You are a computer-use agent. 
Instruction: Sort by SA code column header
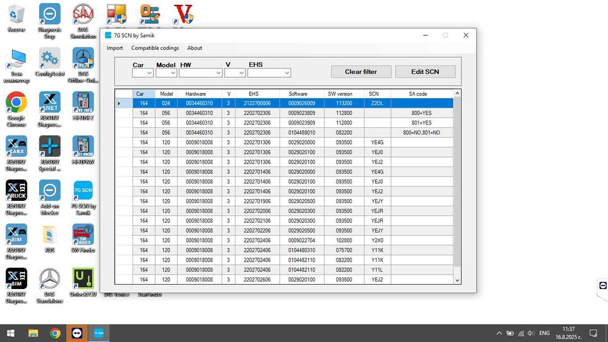422,94
